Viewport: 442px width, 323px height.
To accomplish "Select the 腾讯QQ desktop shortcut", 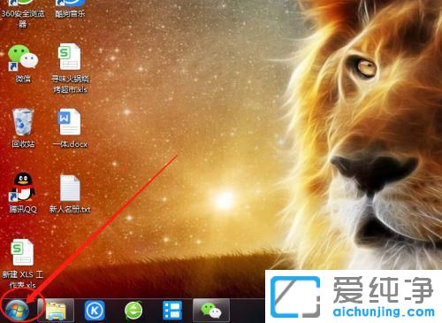I will tap(23, 193).
